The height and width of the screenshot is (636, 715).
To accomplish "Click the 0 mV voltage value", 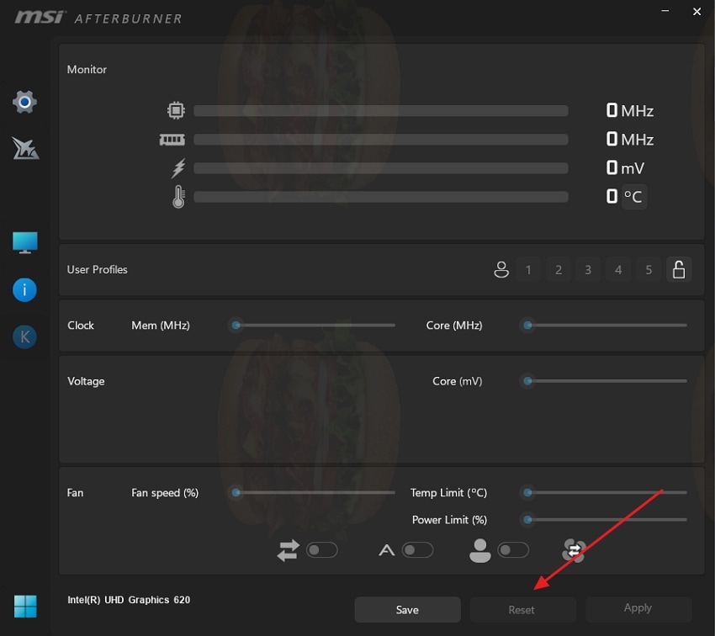I will click(x=625, y=167).
